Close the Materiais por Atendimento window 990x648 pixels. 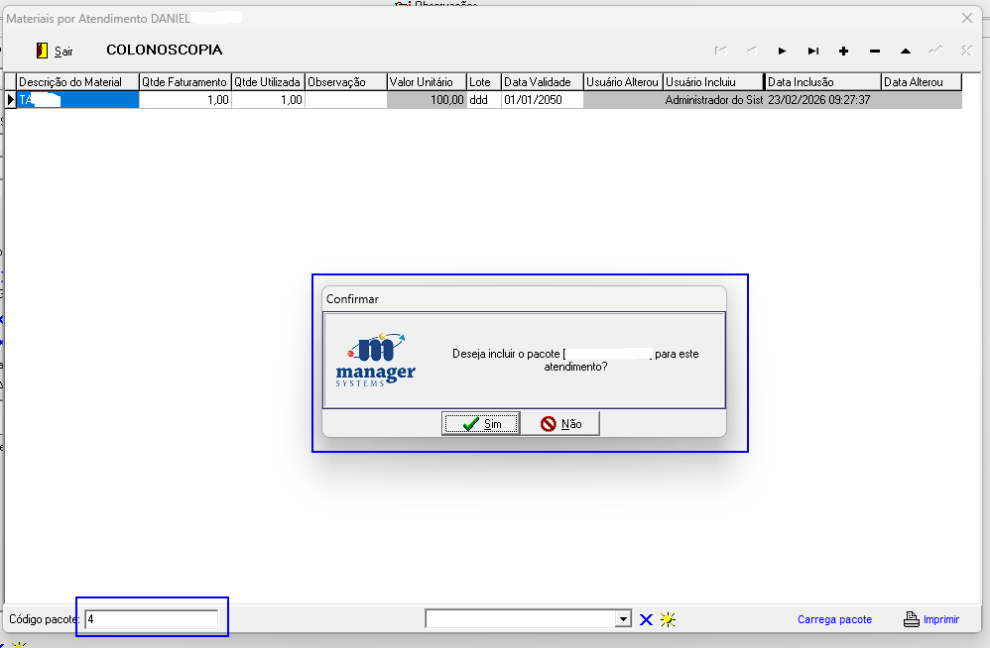(967, 18)
